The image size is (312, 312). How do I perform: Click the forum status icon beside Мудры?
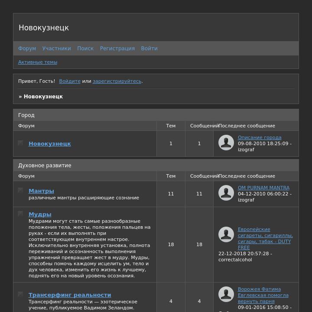click(x=20, y=214)
